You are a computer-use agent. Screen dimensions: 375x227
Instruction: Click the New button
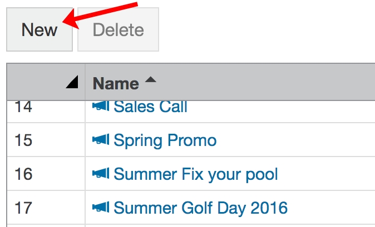click(x=40, y=30)
